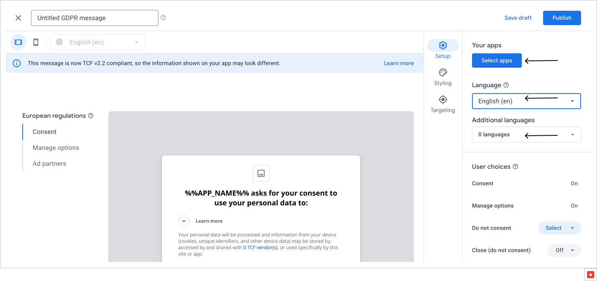Select the Ad partners tab
The height and width of the screenshot is (281, 597).
pos(49,164)
